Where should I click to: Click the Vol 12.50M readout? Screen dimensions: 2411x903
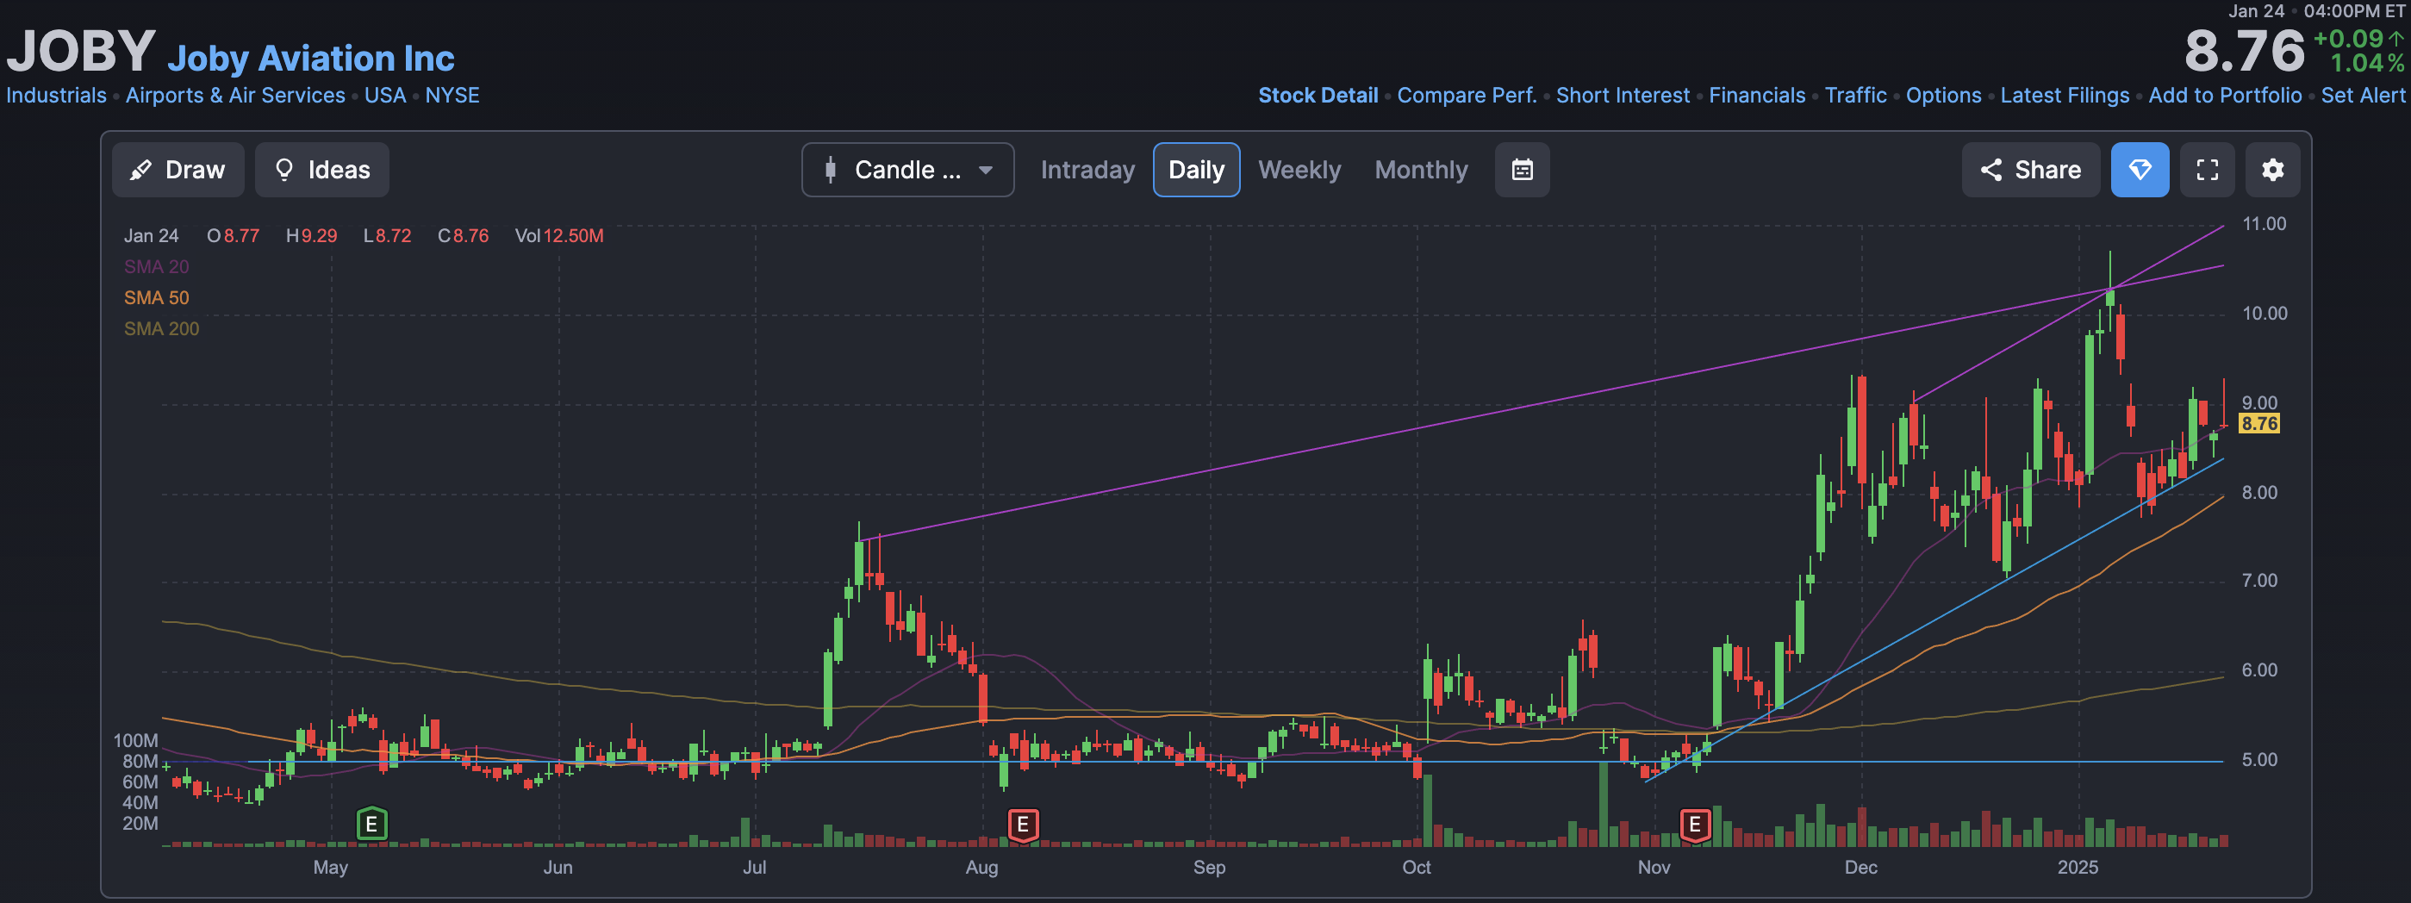558,236
